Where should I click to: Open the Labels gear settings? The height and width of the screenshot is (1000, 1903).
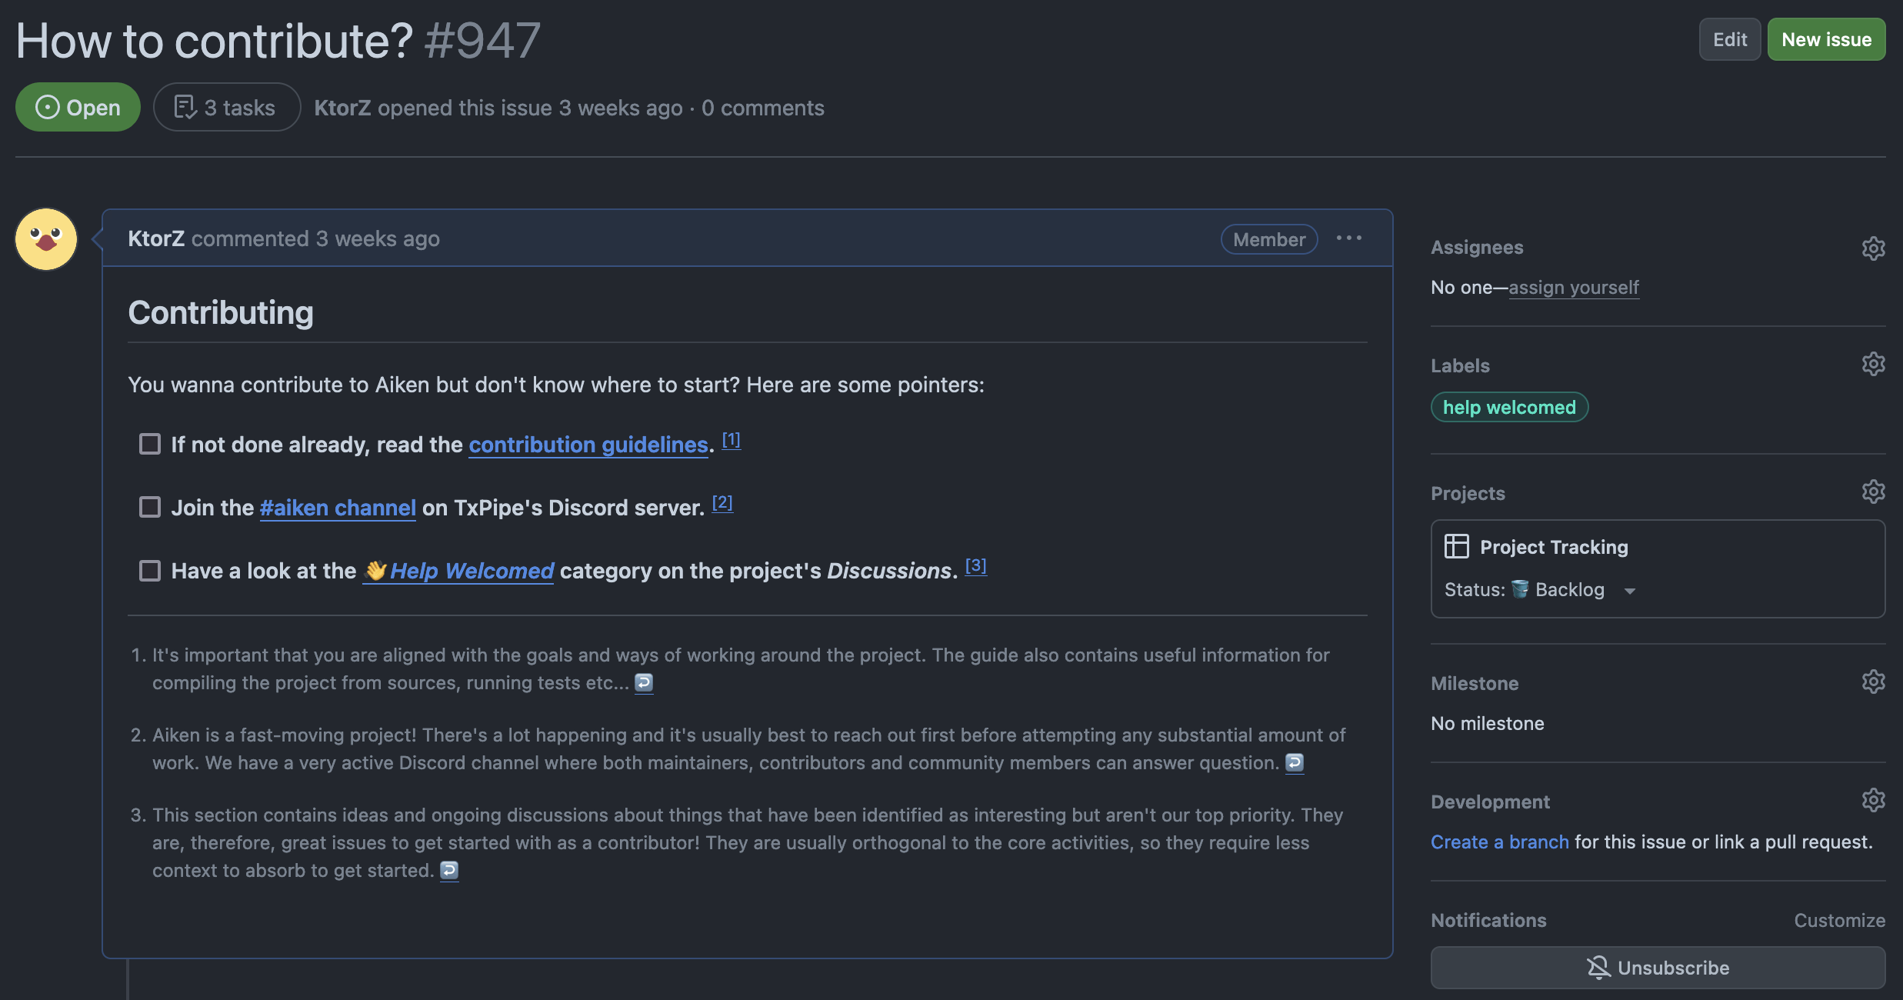pyautogui.click(x=1873, y=364)
